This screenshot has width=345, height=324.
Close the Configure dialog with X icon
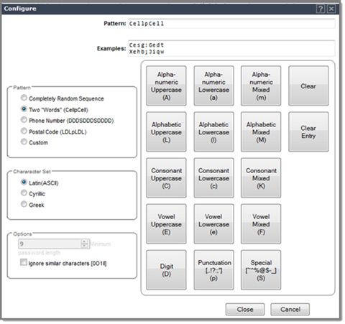(x=331, y=9)
